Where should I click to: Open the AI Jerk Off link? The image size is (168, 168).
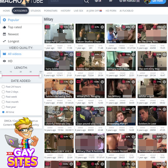[94, 11]
